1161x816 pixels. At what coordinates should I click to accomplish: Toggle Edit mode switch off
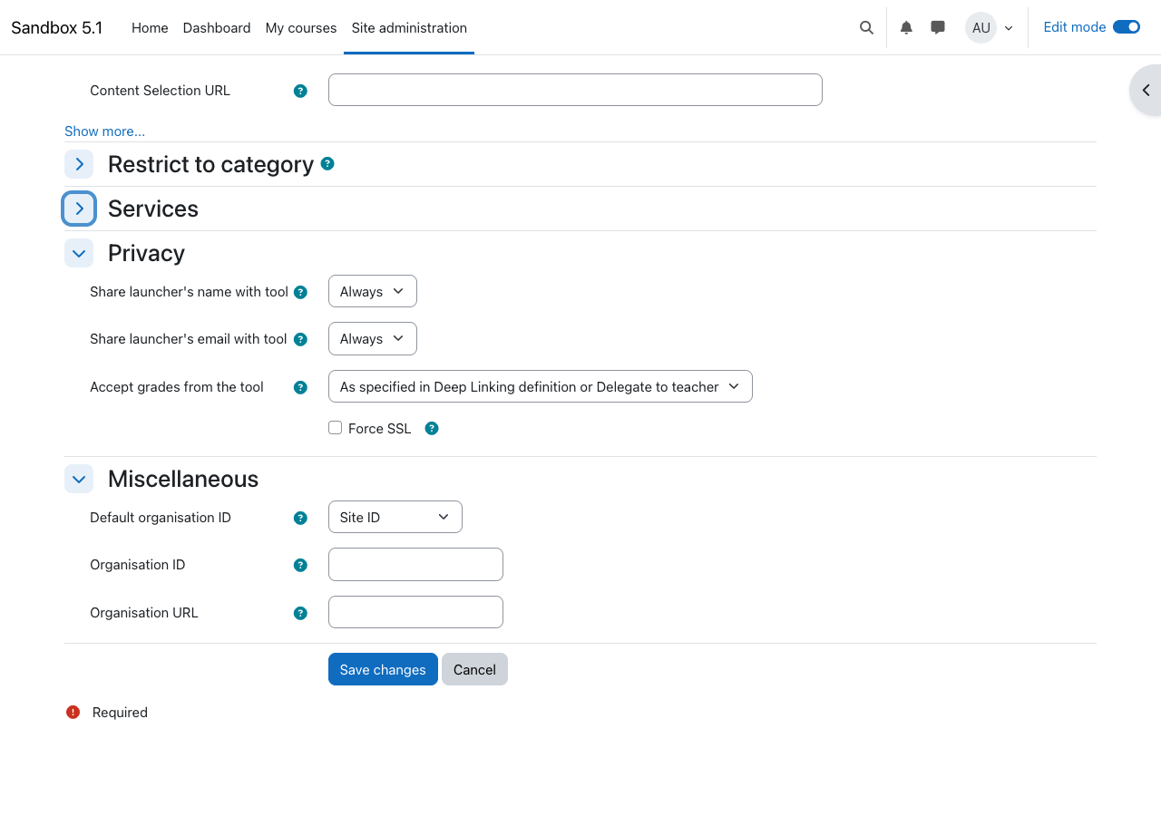[x=1126, y=27]
